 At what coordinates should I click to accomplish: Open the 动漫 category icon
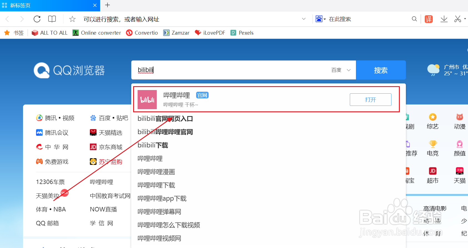pyautogui.click(x=460, y=117)
